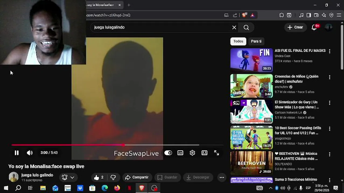Like the video with thumbs up

[99, 177]
